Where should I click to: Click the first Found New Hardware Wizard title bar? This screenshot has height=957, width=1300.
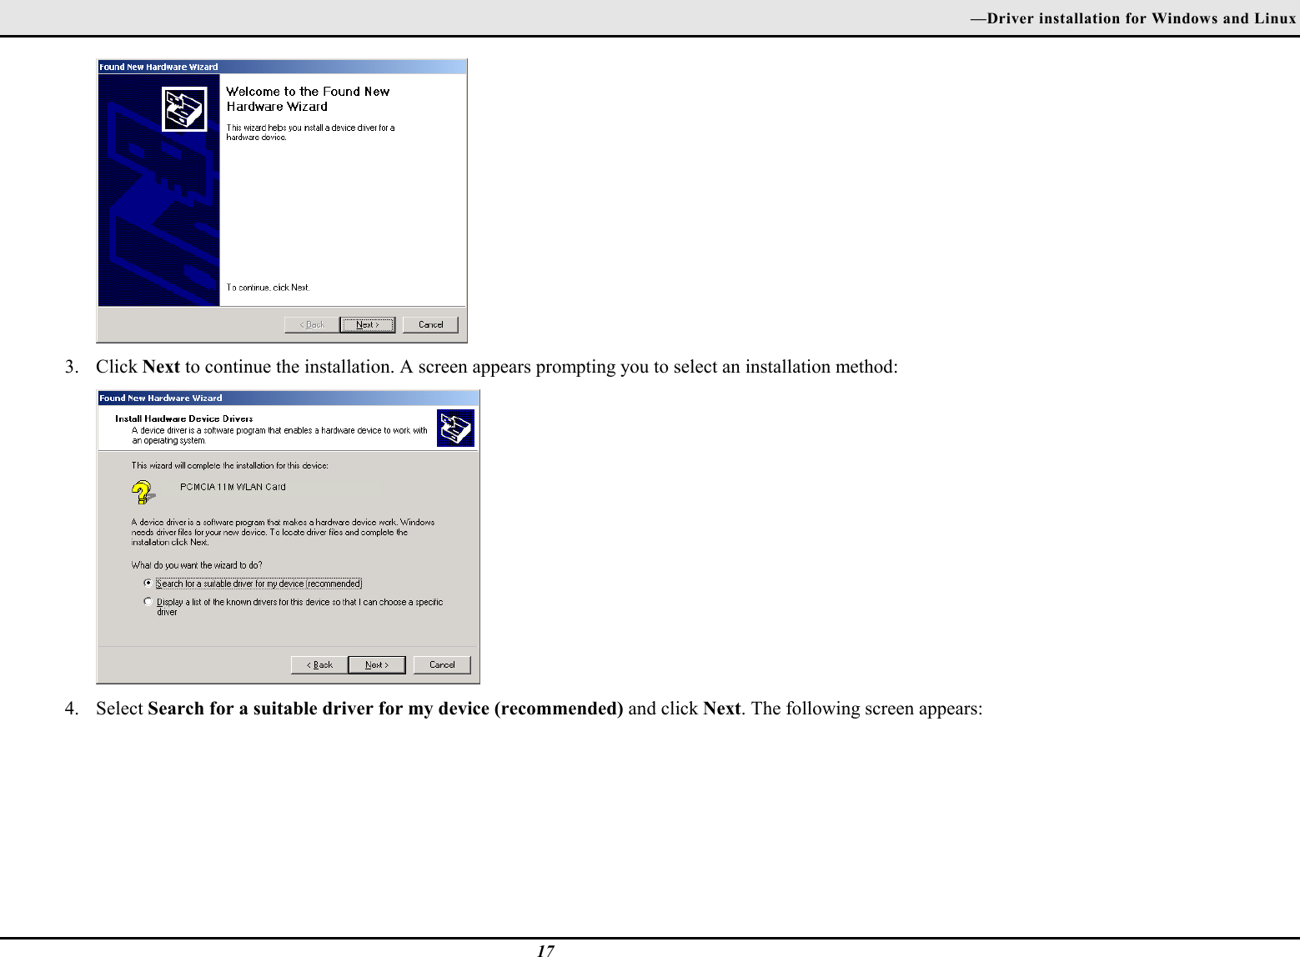click(282, 67)
